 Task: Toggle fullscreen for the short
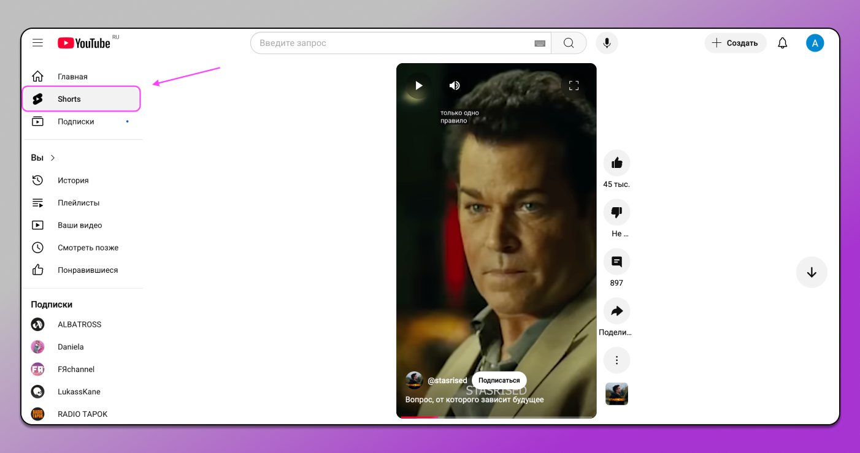(574, 86)
